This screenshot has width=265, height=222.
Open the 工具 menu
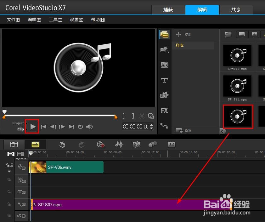(55, 20)
